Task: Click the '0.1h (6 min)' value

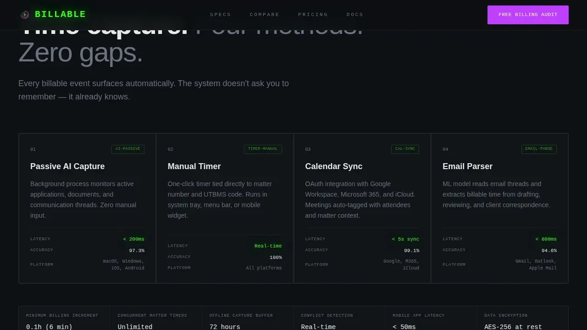Action: tap(49, 327)
